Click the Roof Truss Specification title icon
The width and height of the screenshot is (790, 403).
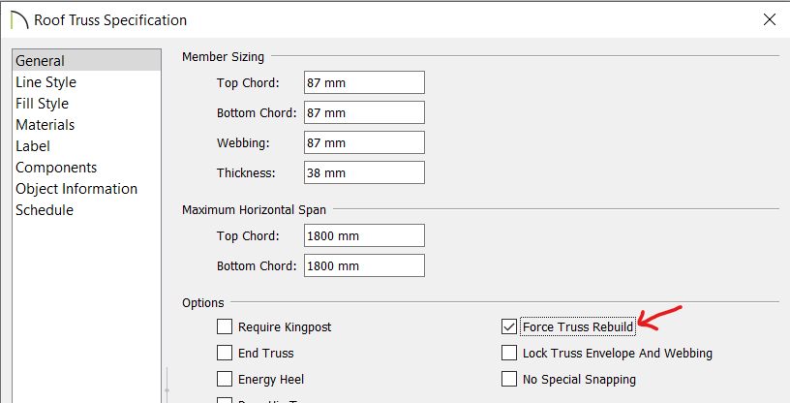(x=19, y=20)
